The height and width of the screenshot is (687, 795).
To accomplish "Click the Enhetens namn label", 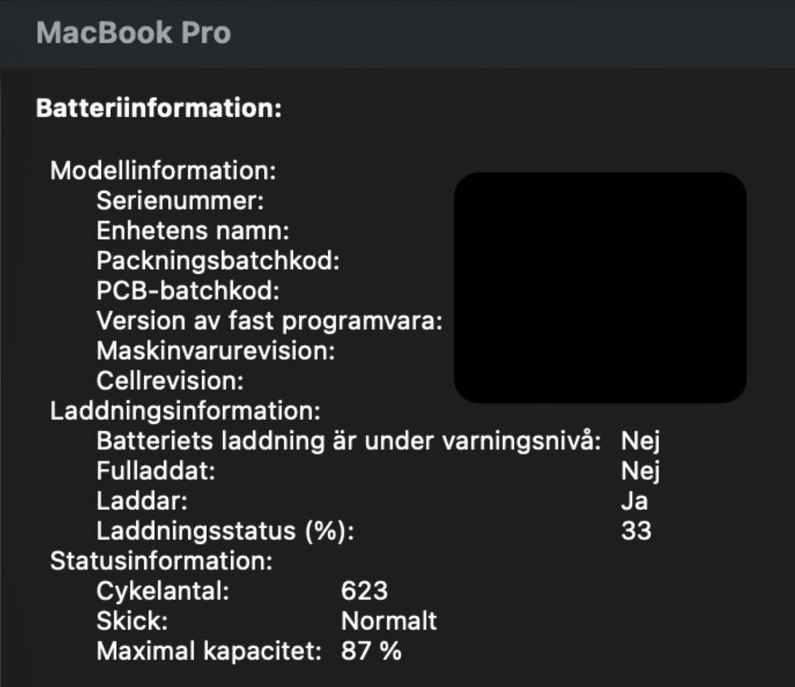I will click(192, 231).
